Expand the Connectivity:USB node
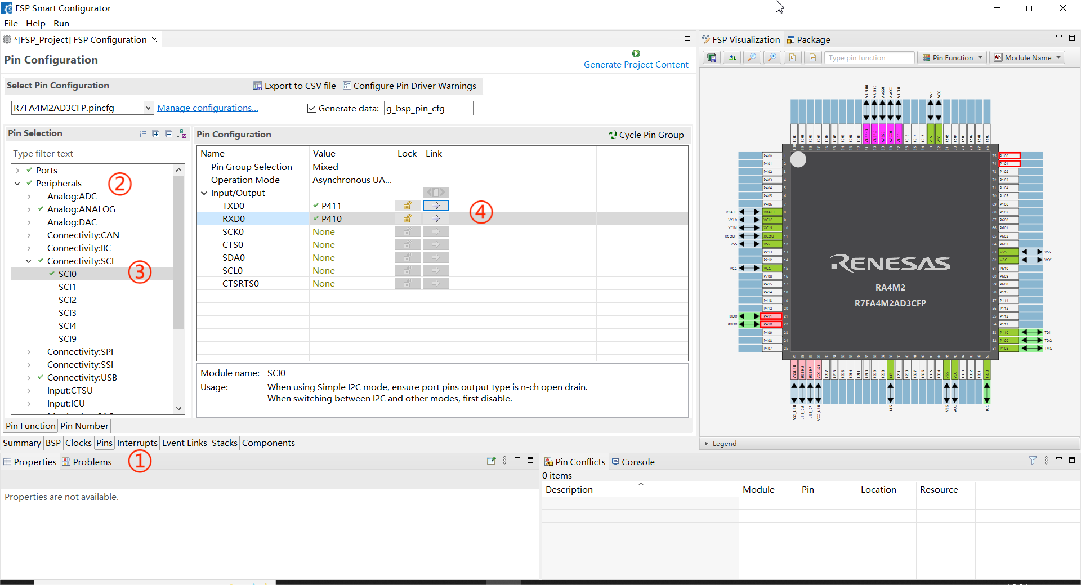Image resolution: width=1081 pixels, height=585 pixels. (29, 378)
